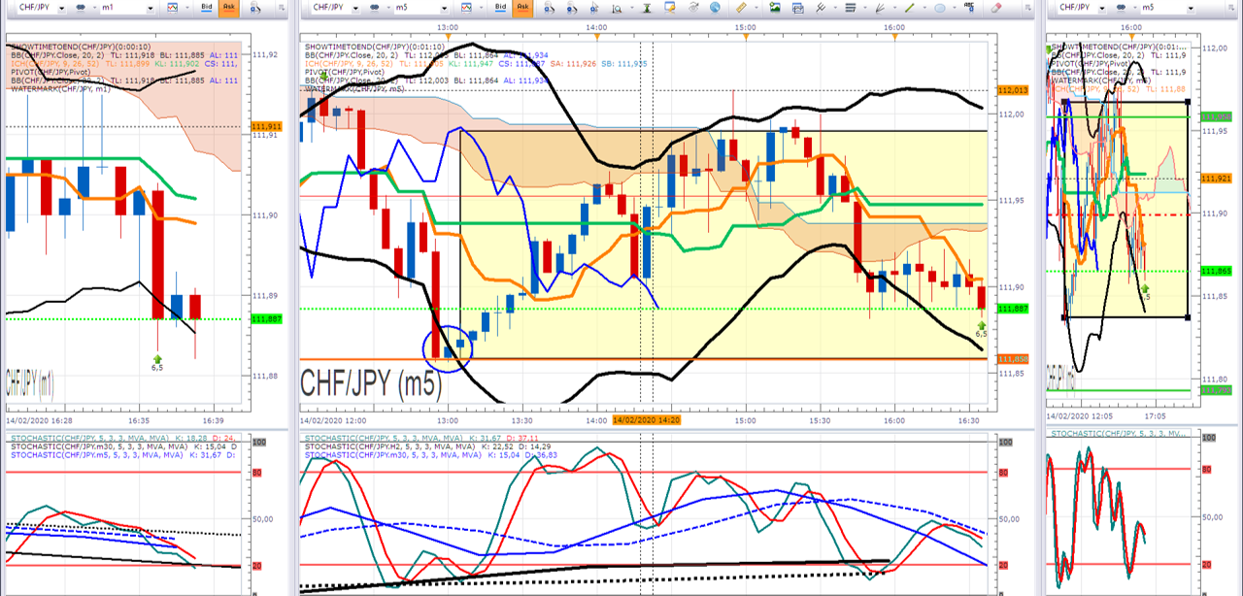
Task: Toggle Ask price in m1 chart toolbar
Action: 229,7
